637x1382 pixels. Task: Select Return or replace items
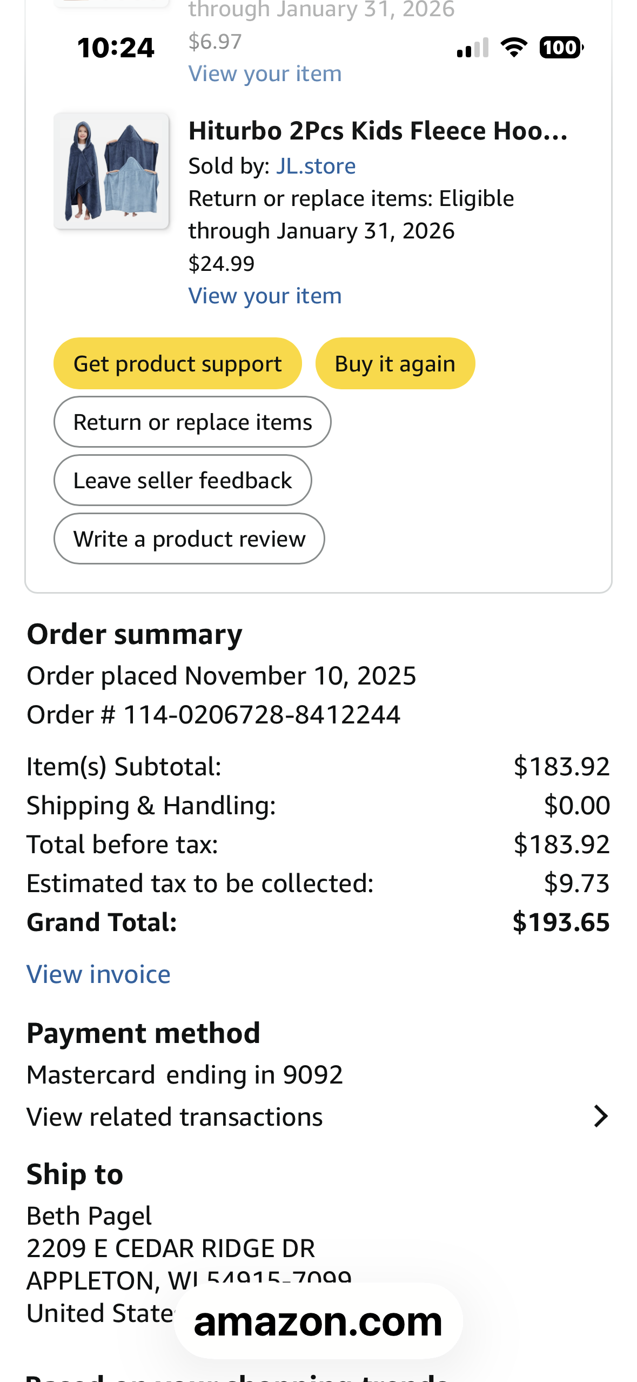coord(192,422)
